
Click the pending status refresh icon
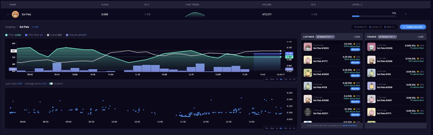click(x=366, y=27)
